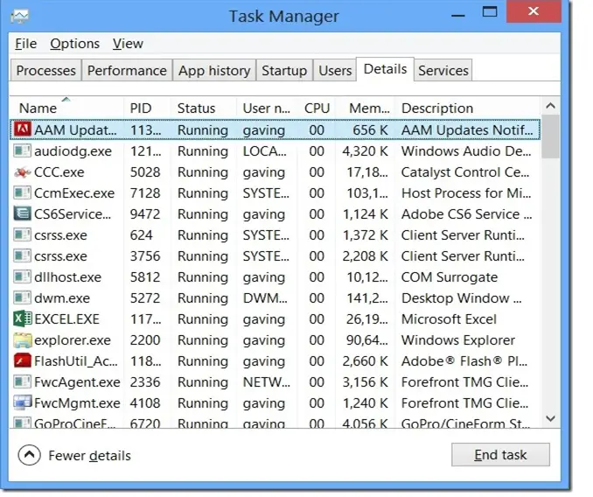Click the LOCA... user name cell
The height and width of the screenshot is (497, 593).
[x=265, y=151]
